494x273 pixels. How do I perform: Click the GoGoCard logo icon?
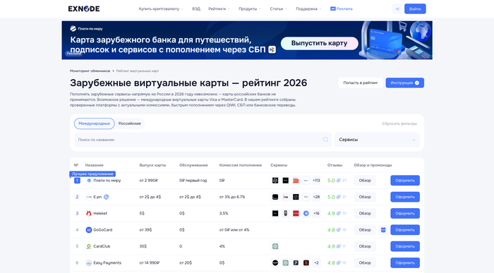point(89,230)
